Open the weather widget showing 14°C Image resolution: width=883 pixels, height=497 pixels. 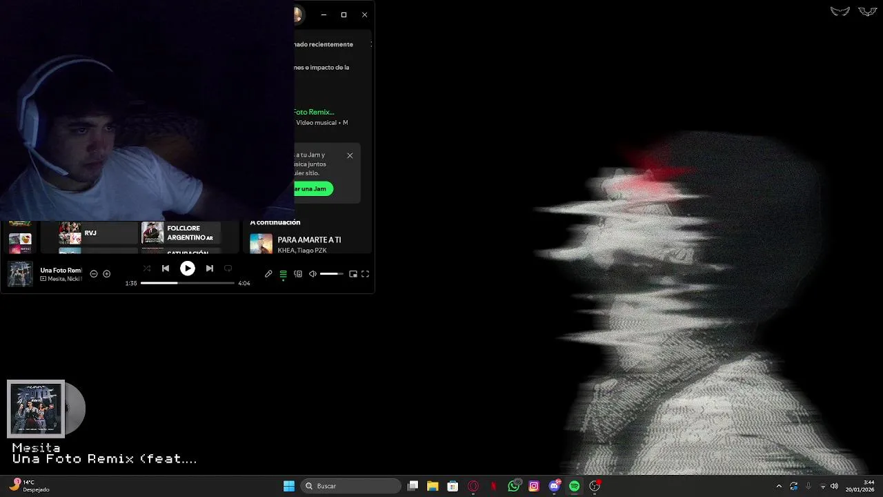29,486
